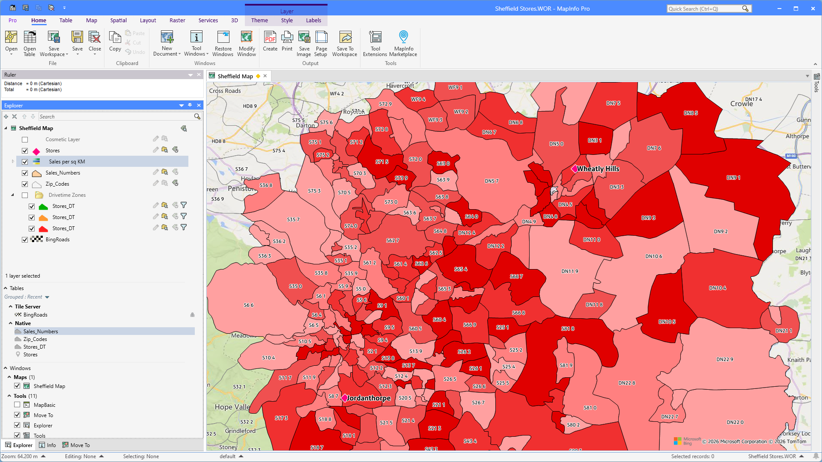The image size is (822, 462).
Task: Click the Quick Search field
Action: pyautogui.click(x=705, y=9)
